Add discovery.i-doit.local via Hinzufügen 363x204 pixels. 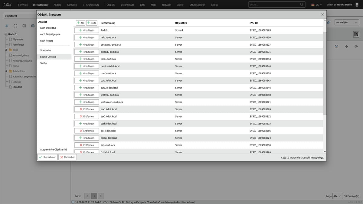point(87,45)
